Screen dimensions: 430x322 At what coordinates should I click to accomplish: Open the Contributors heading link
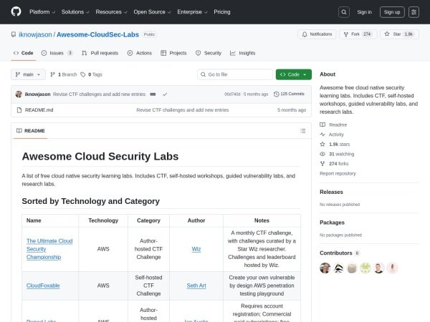[339, 253]
